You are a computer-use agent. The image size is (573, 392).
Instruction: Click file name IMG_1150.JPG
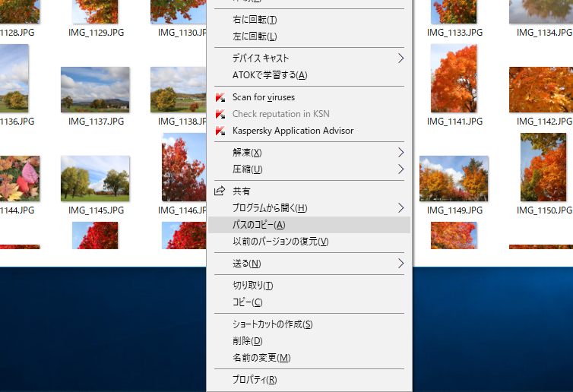tap(544, 210)
